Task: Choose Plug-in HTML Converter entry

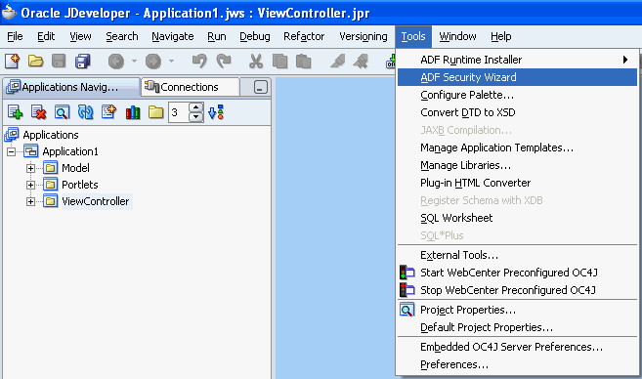Action: click(517, 183)
